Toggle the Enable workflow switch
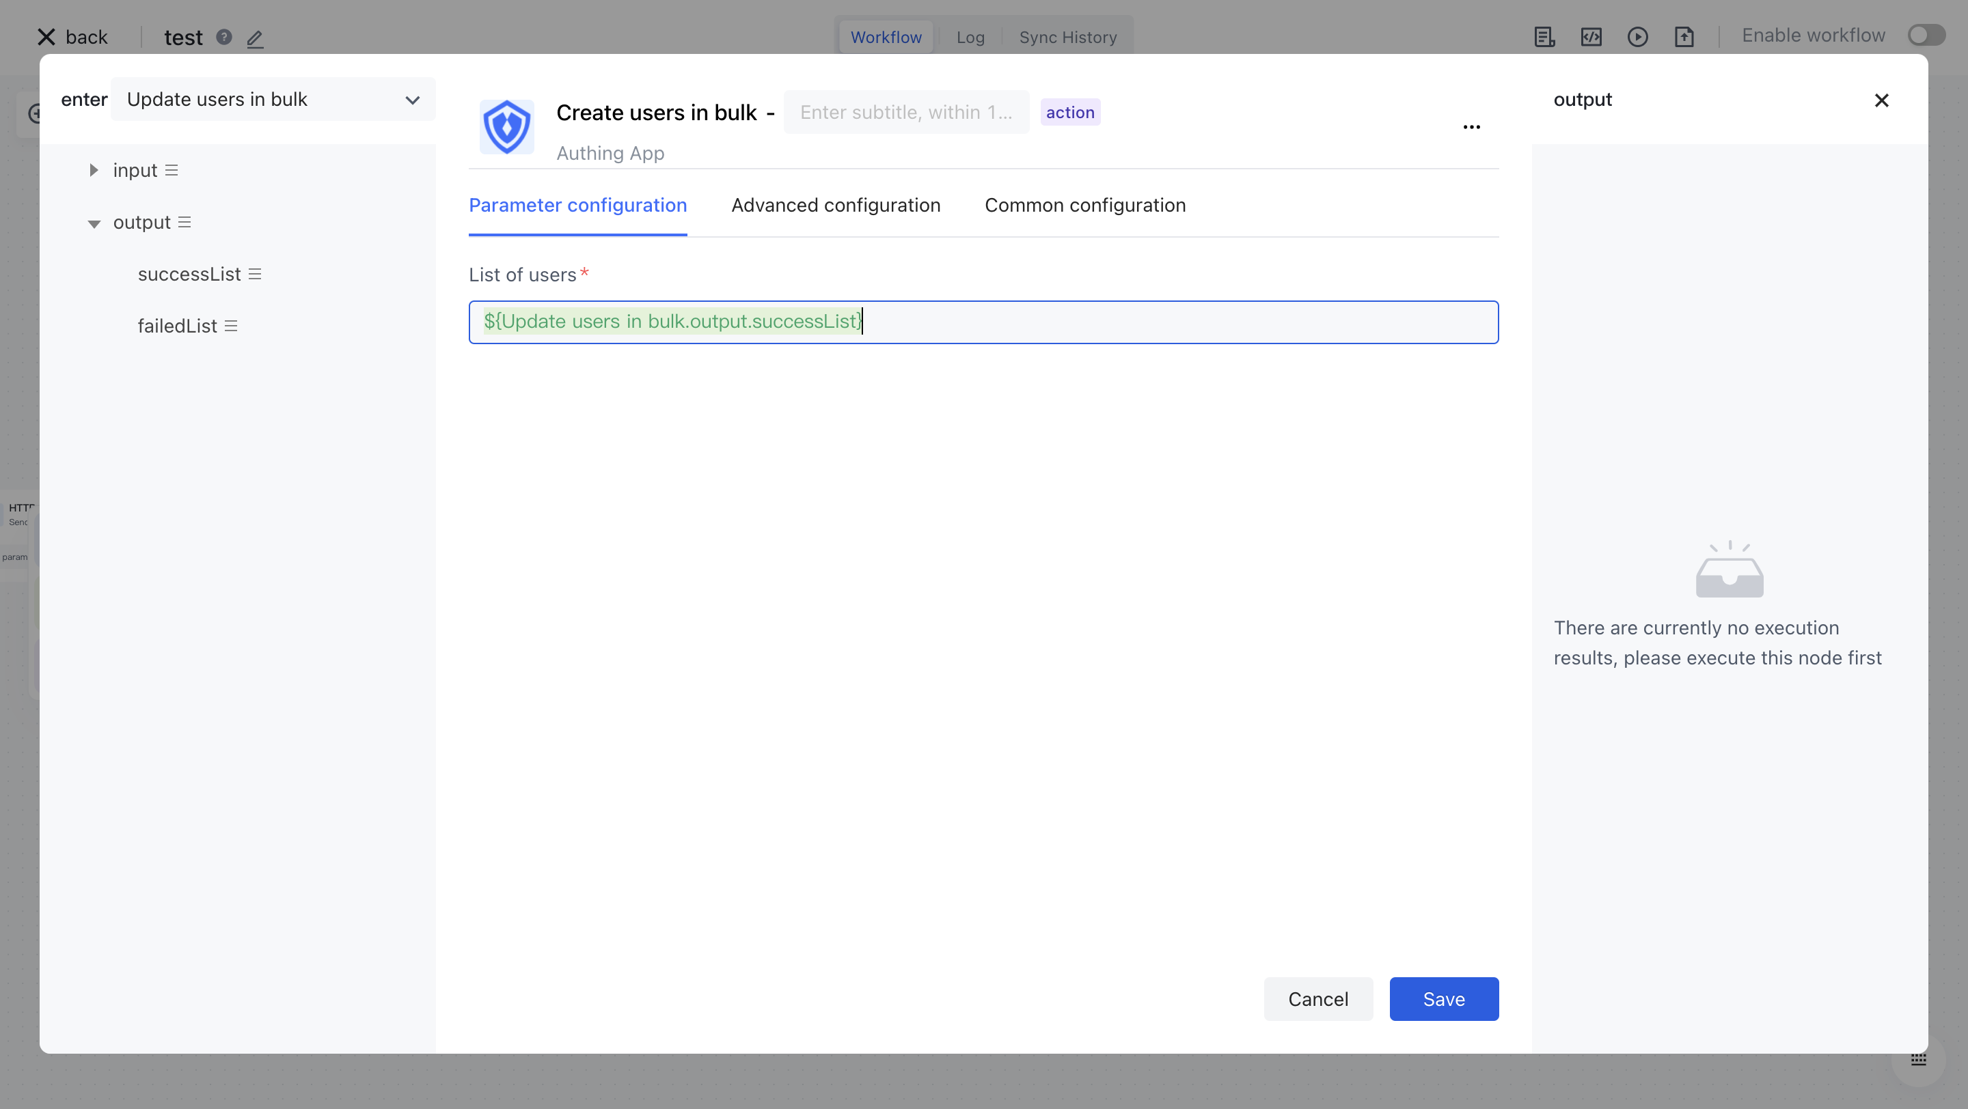1968x1109 pixels. [1925, 36]
